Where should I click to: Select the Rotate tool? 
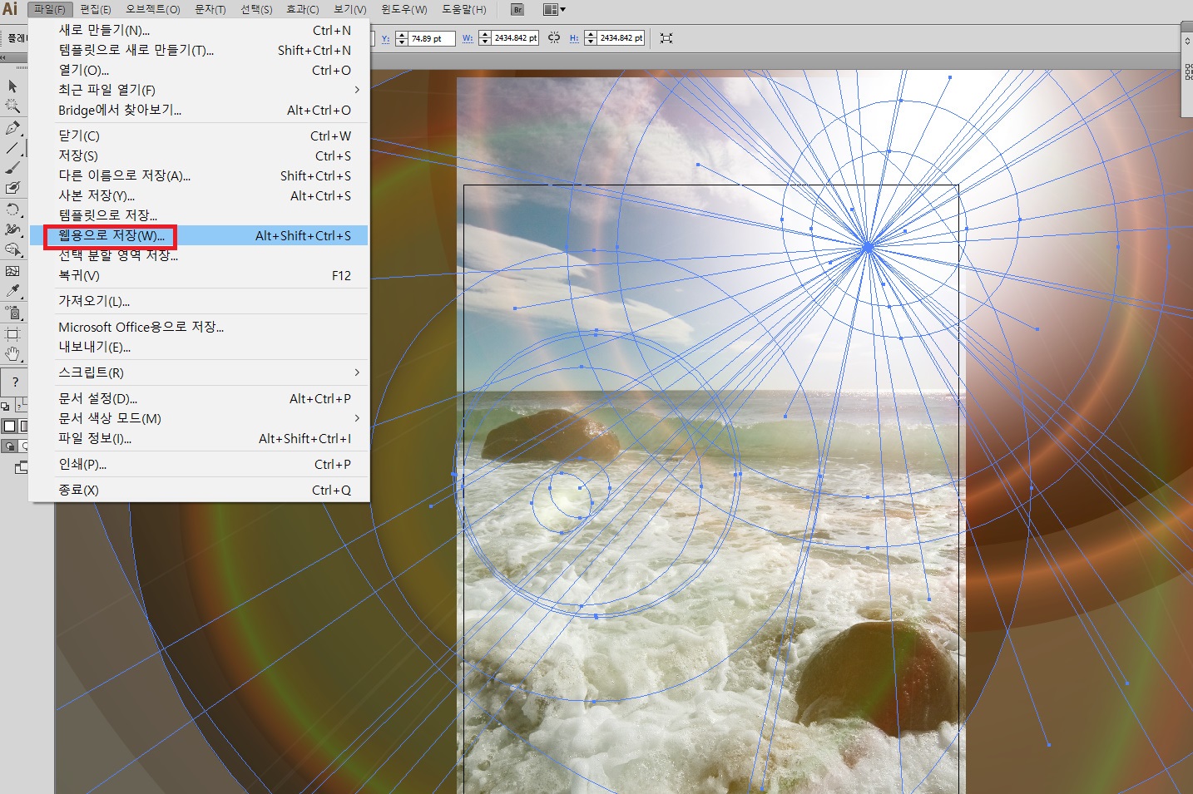(12, 210)
